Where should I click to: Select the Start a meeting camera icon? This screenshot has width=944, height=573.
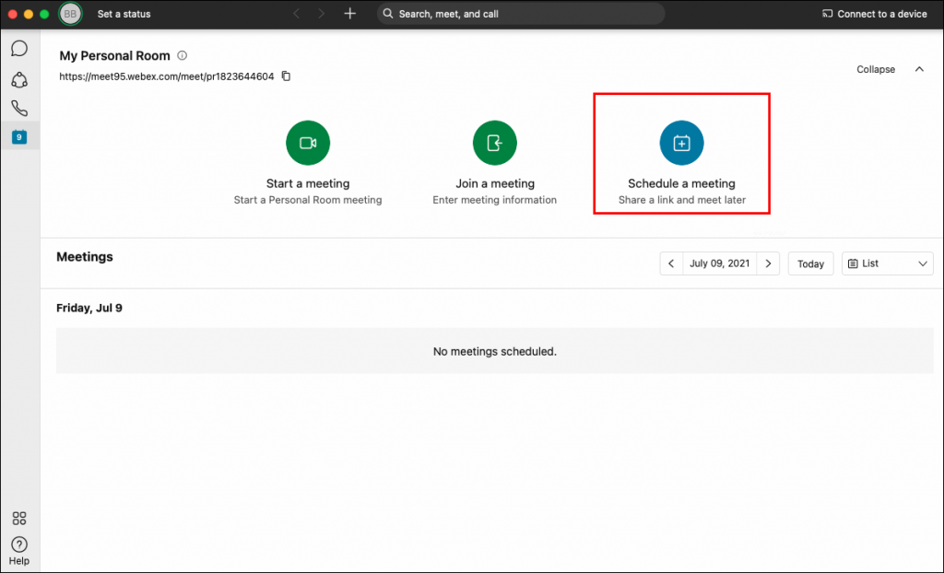point(307,143)
